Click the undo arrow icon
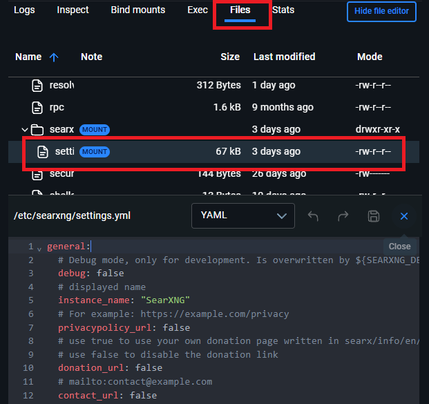The height and width of the screenshot is (404, 429). [x=313, y=216]
